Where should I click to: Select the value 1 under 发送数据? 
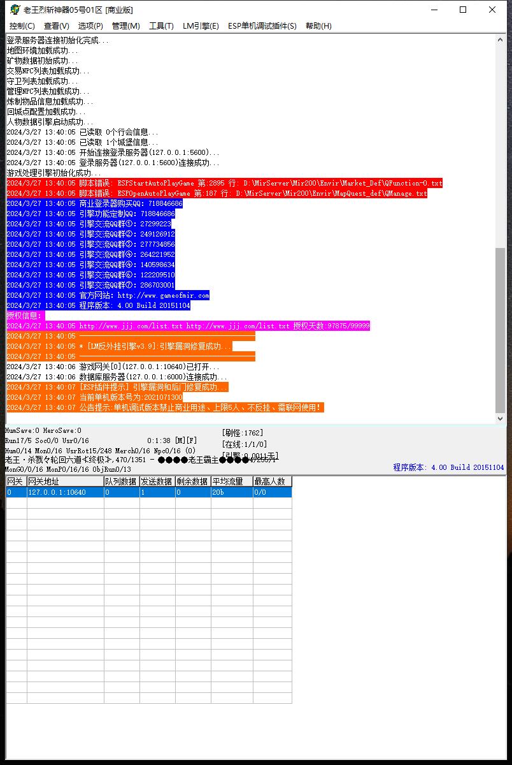tap(157, 492)
